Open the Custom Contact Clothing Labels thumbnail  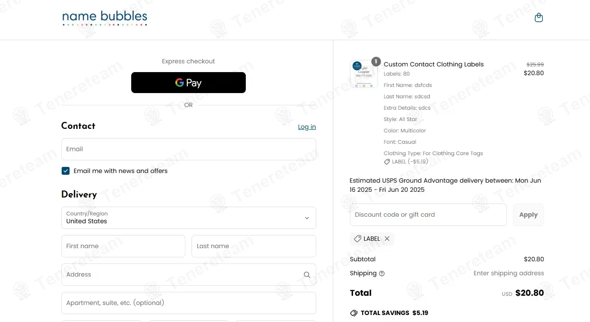click(363, 74)
